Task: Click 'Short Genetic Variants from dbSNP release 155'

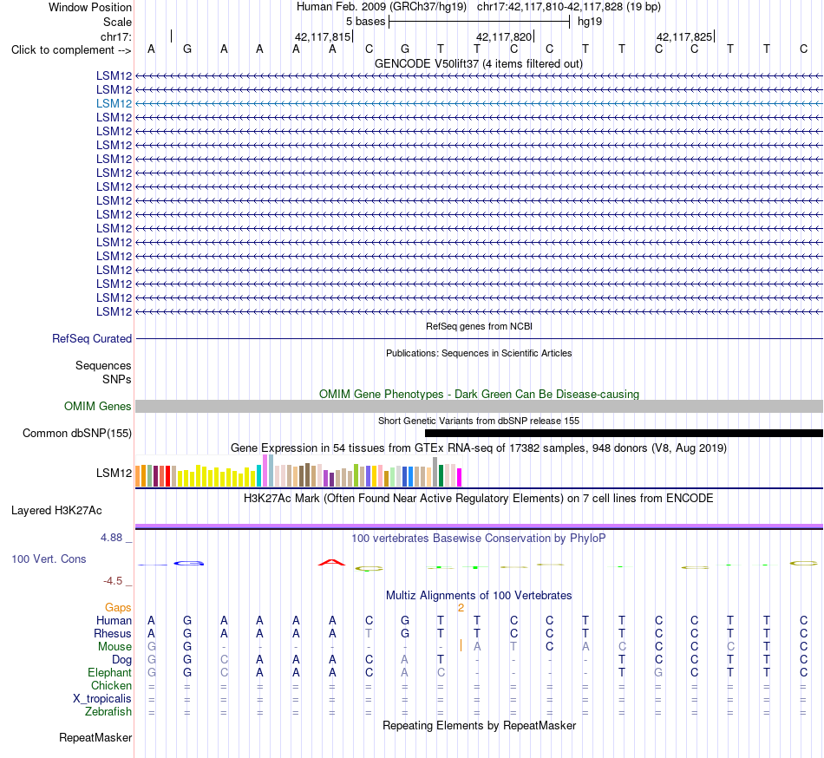Action: (x=479, y=421)
